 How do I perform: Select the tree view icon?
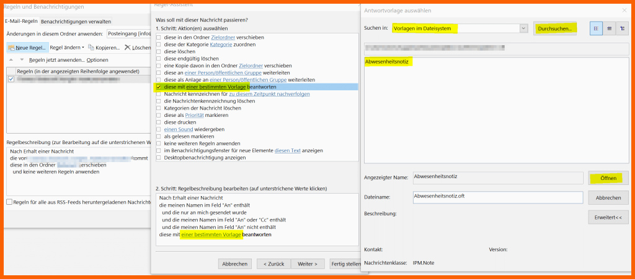click(x=622, y=28)
